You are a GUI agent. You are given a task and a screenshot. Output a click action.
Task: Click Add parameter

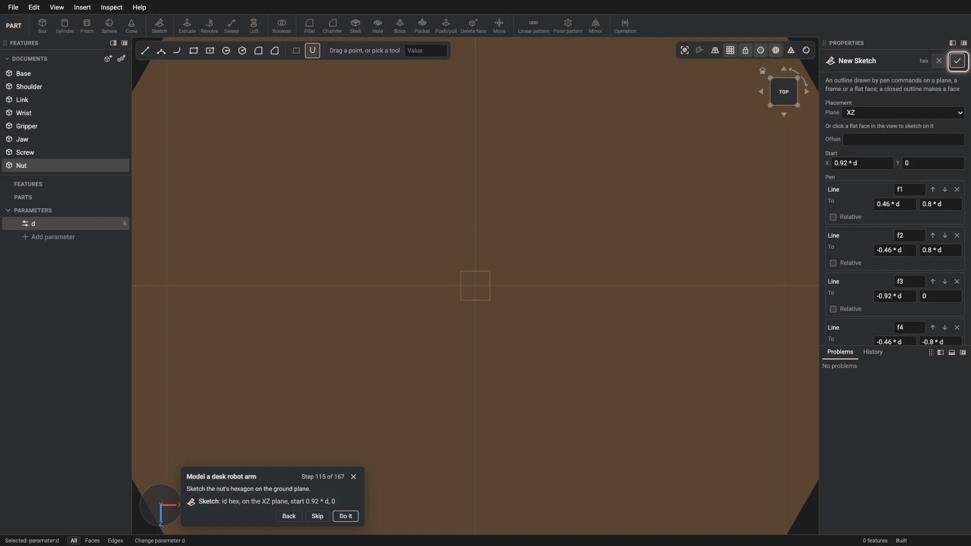click(49, 237)
